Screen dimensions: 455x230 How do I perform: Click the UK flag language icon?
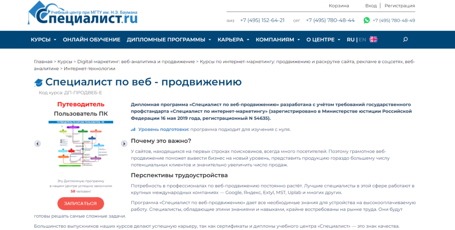point(373,40)
